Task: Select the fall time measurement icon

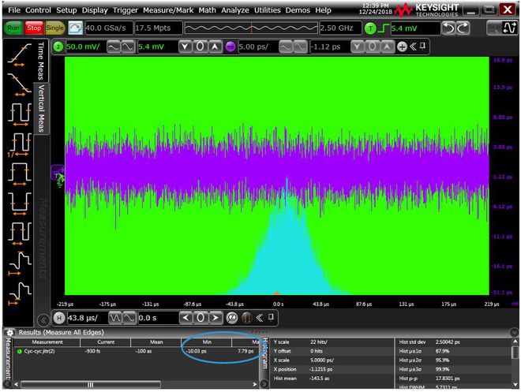Action: click(x=20, y=84)
